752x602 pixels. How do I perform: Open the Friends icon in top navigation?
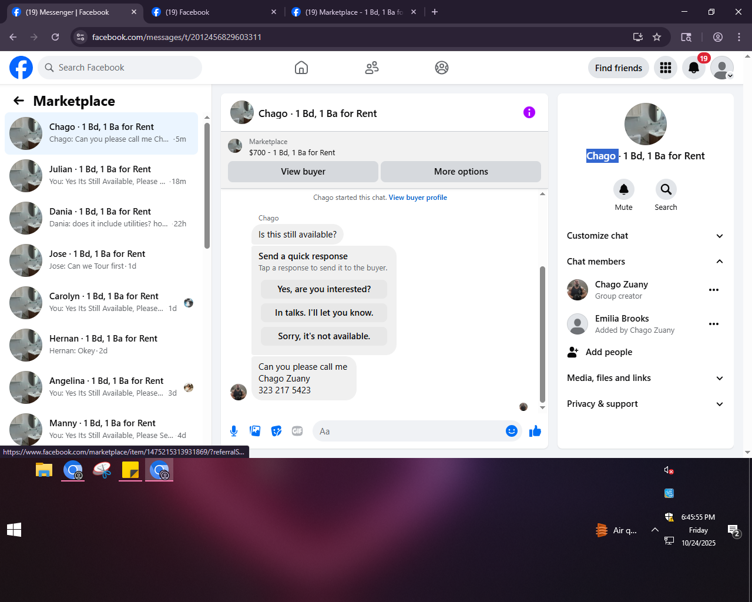pos(372,68)
